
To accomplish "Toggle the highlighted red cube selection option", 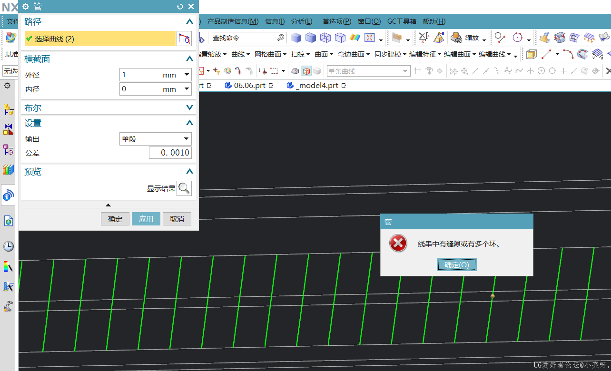I will 307,71.
